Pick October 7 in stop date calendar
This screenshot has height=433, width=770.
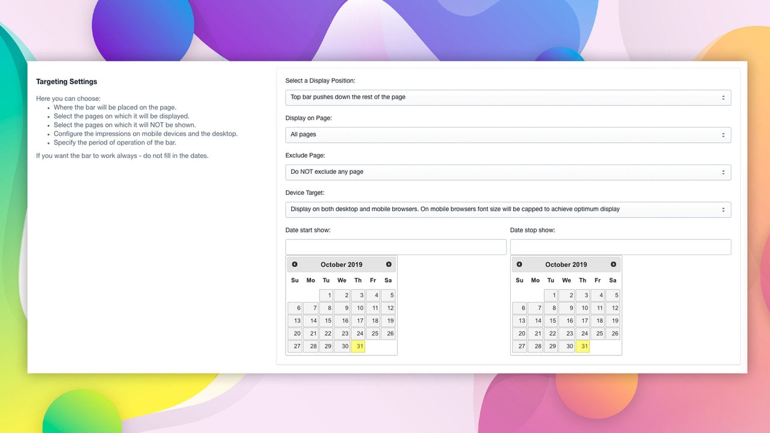pyautogui.click(x=535, y=308)
